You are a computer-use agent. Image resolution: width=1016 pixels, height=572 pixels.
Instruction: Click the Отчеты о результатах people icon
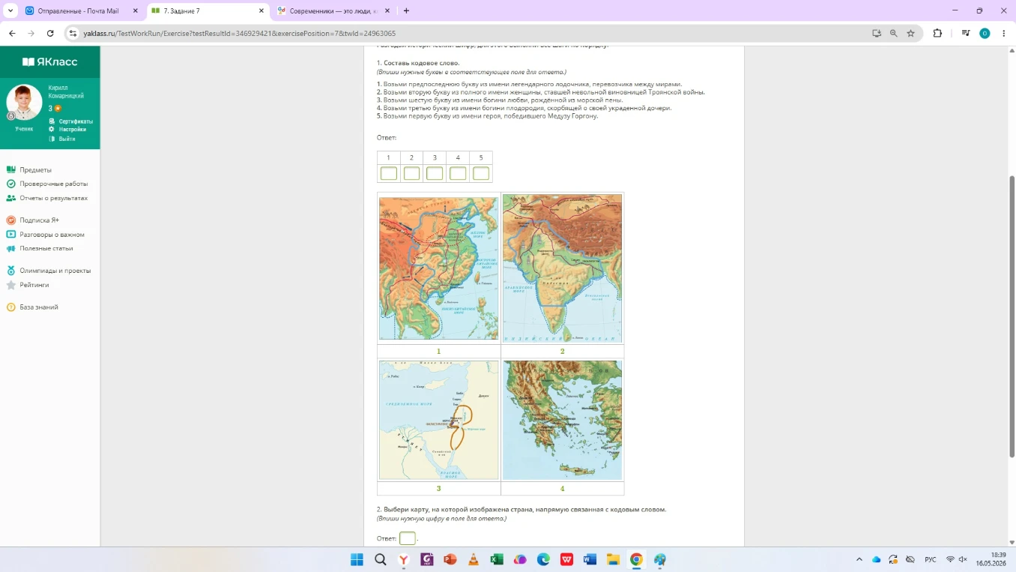[11, 198]
